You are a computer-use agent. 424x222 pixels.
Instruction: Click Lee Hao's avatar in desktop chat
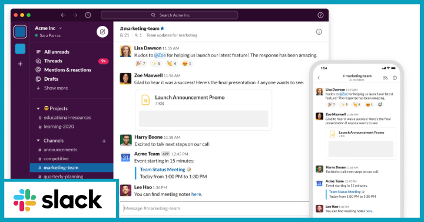click(126, 190)
